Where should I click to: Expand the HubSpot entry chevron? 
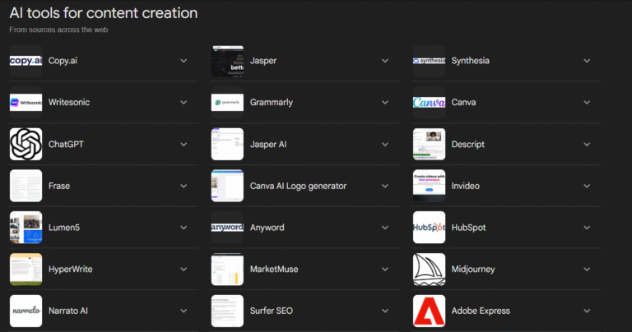pyautogui.click(x=587, y=228)
